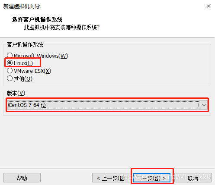The image size is (215, 185).
Task: Continue with the 下一步(N) button
Action: [152, 178]
